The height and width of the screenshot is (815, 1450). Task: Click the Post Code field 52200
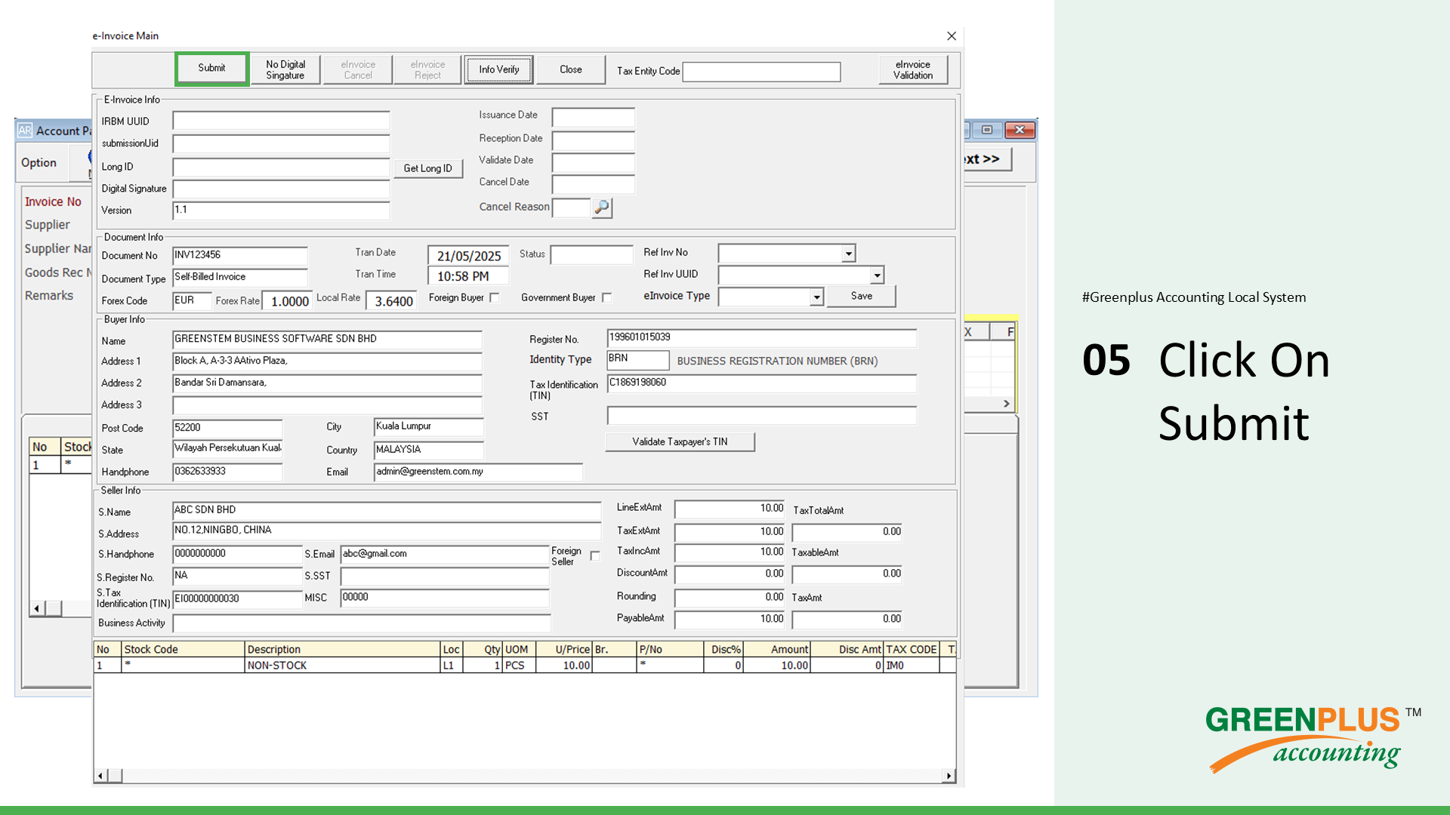click(x=227, y=429)
